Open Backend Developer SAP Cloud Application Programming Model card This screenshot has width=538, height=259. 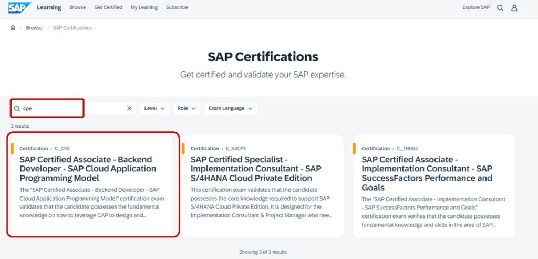click(x=91, y=186)
